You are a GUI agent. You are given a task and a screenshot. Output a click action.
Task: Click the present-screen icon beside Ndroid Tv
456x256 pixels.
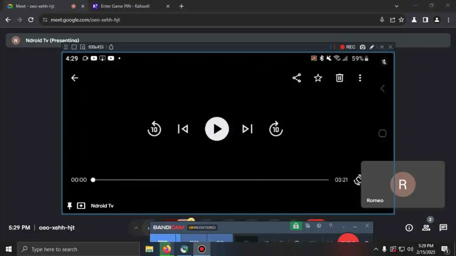[81, 206]
